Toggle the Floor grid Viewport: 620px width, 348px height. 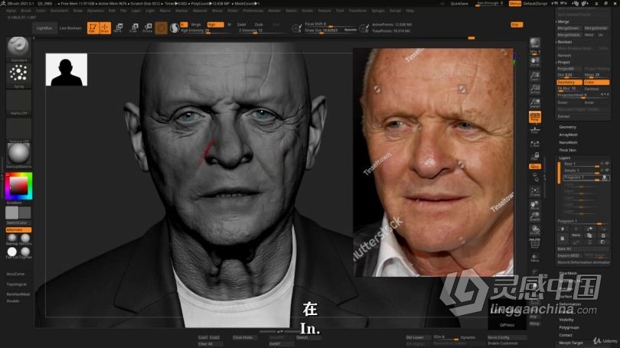535,130
